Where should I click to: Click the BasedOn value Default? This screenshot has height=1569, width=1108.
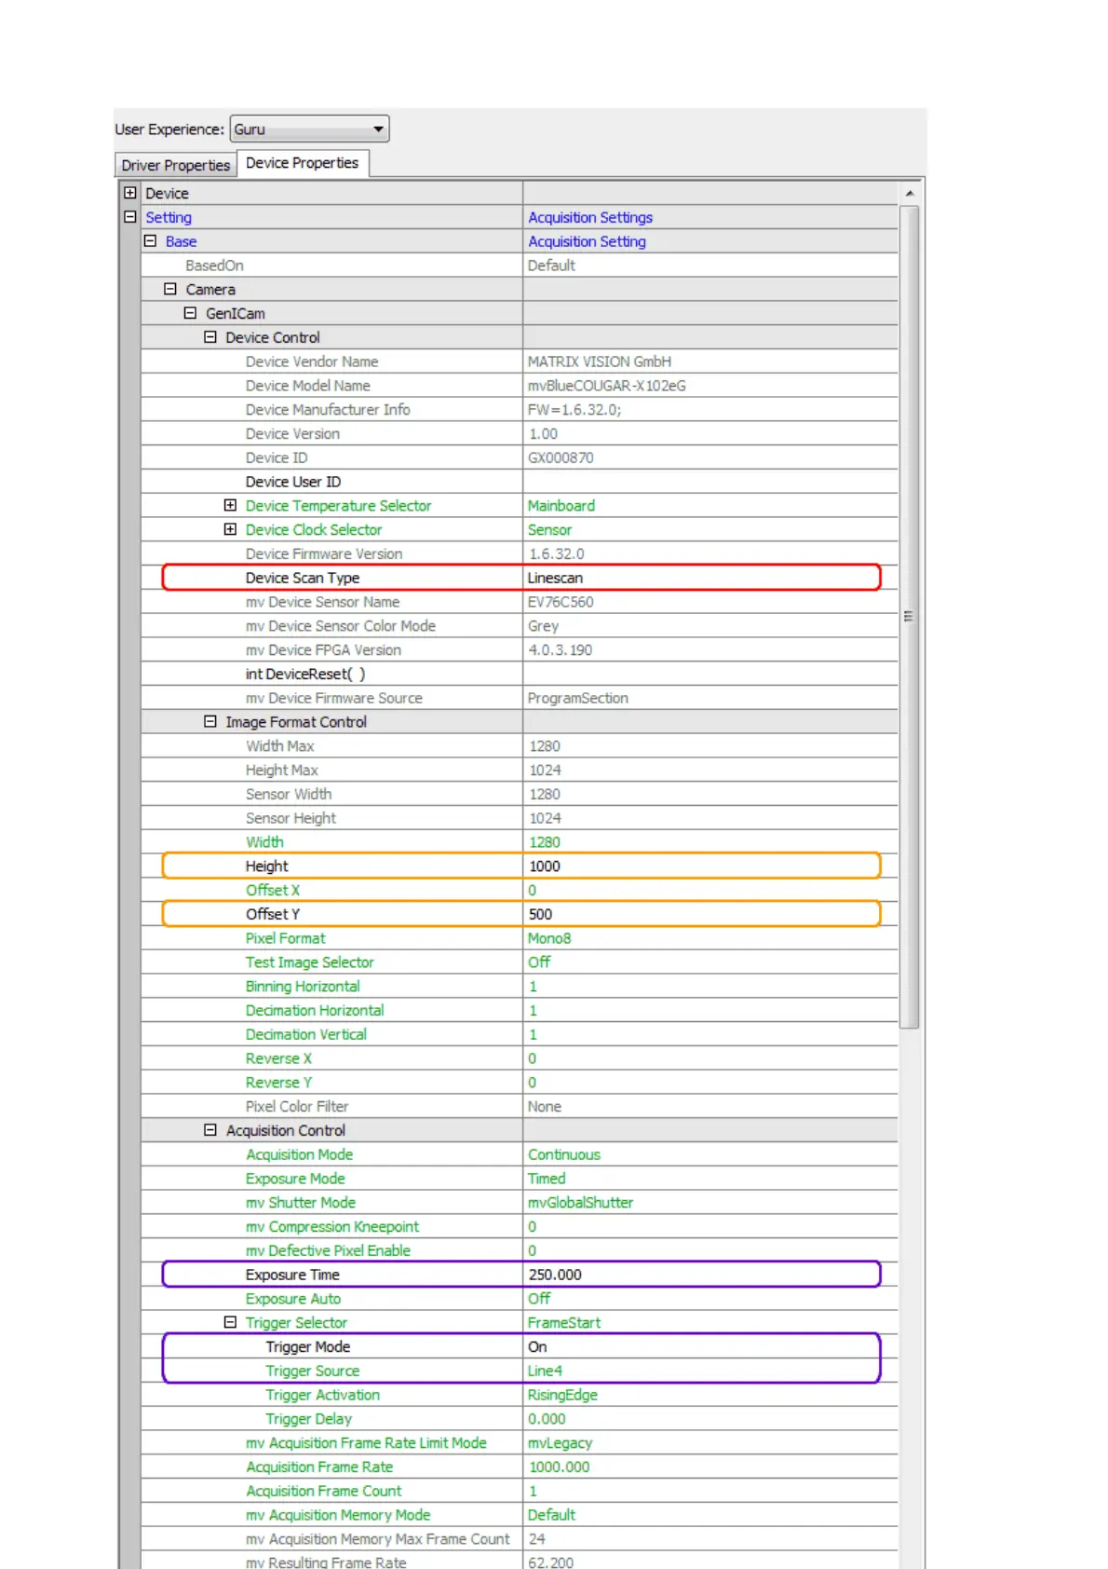551,266
